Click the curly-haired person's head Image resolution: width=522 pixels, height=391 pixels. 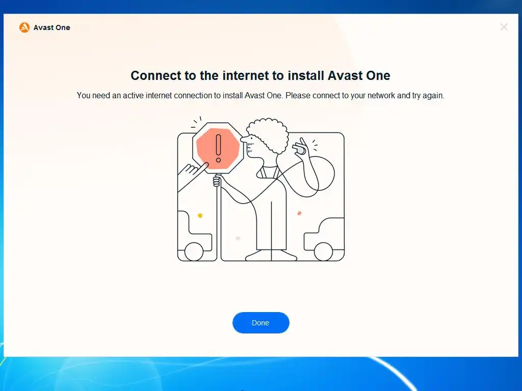pos(265,138)
